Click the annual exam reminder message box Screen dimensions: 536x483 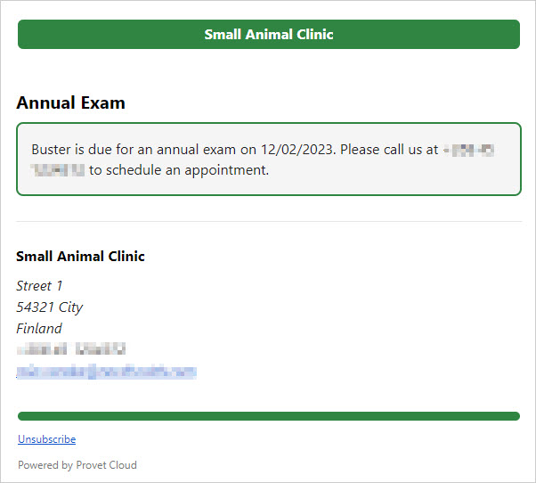(x=269, y=159)
